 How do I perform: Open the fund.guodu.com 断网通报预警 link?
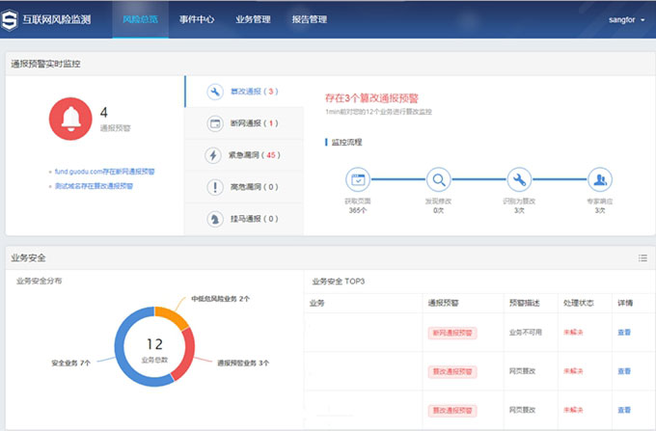[104, 171]
